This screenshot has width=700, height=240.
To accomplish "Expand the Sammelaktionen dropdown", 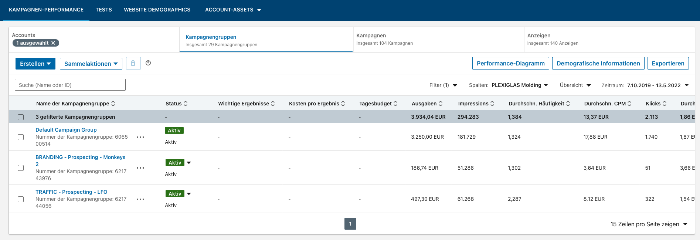I will tap(91, 64).
